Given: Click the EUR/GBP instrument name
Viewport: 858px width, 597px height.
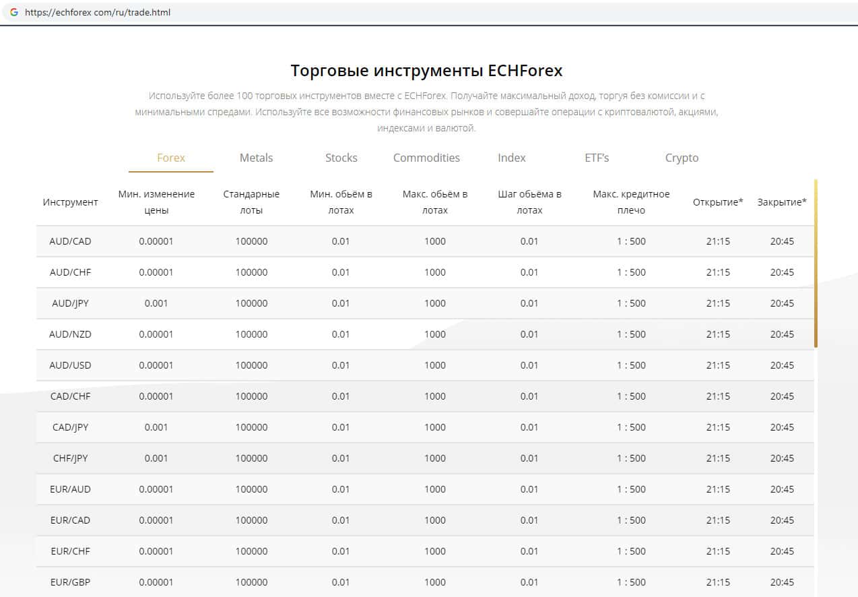Looking at the screenshot, I should [x=70, y=582].
